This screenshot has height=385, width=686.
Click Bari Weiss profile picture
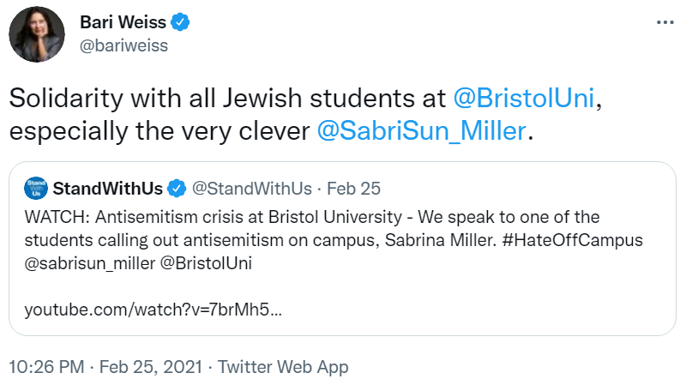[37, 34]
